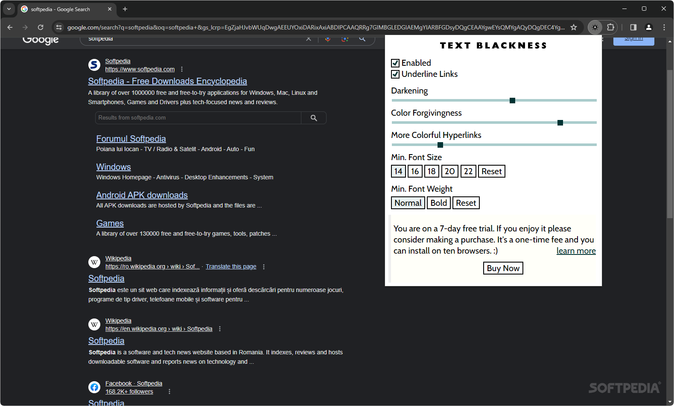Open the Extensions puzzle icon
This screenshot has height=406, width=674.
coord(611,27)
